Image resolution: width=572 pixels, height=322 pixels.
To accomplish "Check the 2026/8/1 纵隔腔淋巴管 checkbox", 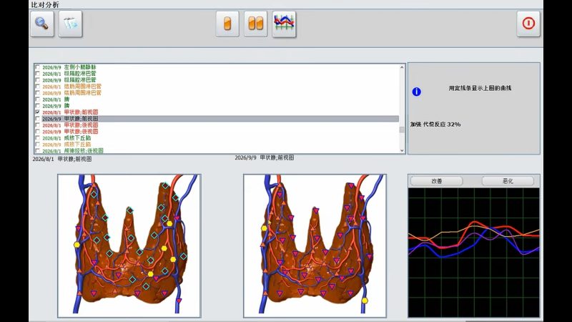I will coord(38,74).
